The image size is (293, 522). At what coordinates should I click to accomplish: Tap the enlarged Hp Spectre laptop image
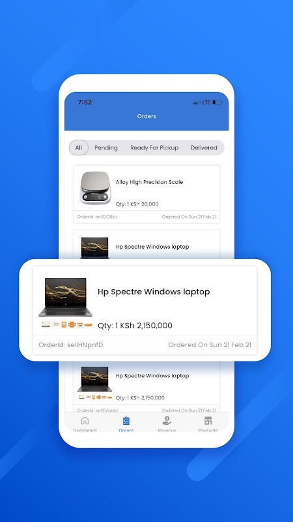tap(66, 297)
